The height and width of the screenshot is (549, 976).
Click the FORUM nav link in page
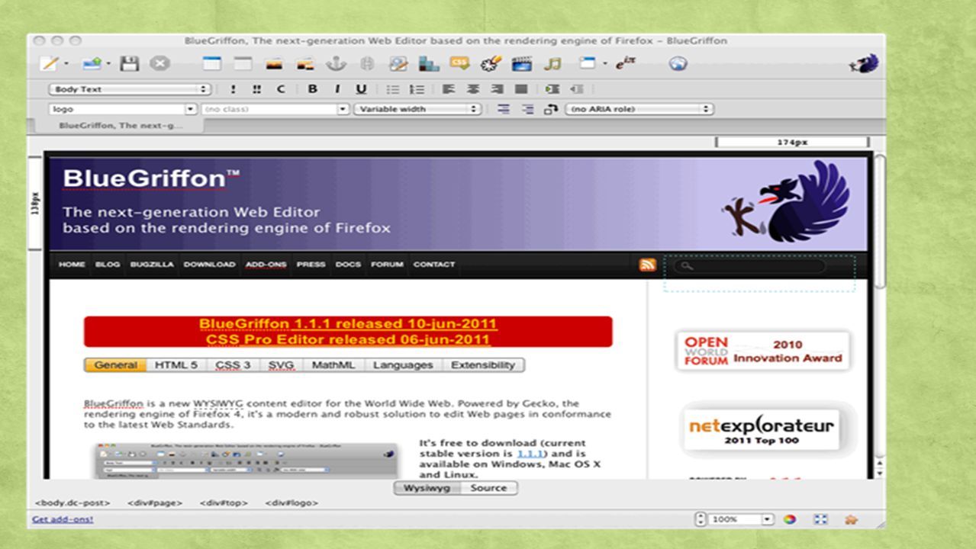[387, 265]
